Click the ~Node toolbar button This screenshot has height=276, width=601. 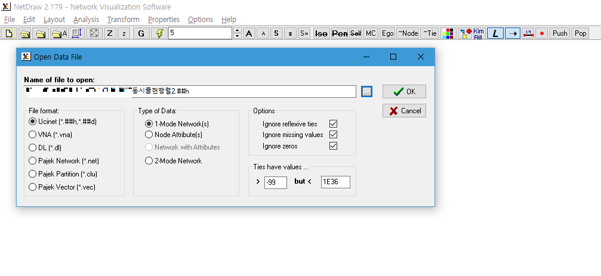tap(408, 33)
